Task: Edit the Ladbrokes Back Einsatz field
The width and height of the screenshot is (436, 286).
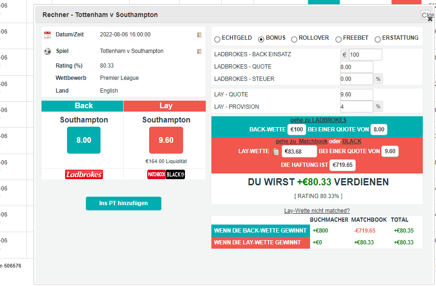Action: (x=365, y=55)
